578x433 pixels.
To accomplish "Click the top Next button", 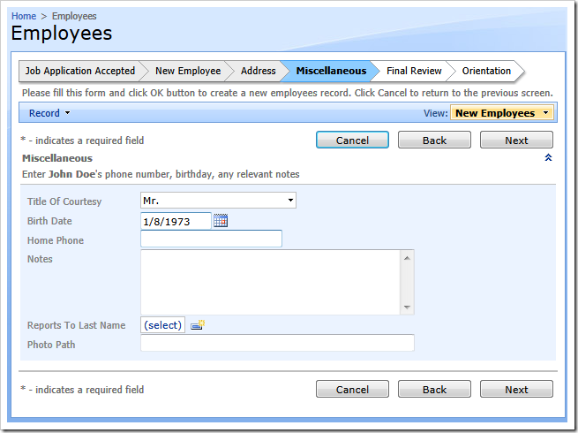I will tap(516, 141).
